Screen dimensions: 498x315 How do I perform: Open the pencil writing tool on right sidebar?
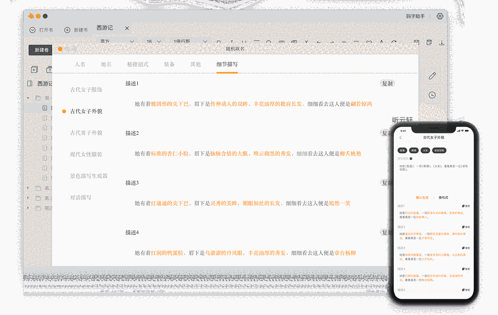point(433,75)
